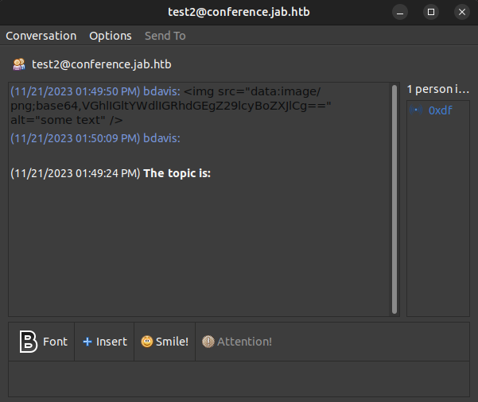Click the Insert plus icon

point(87,342)
